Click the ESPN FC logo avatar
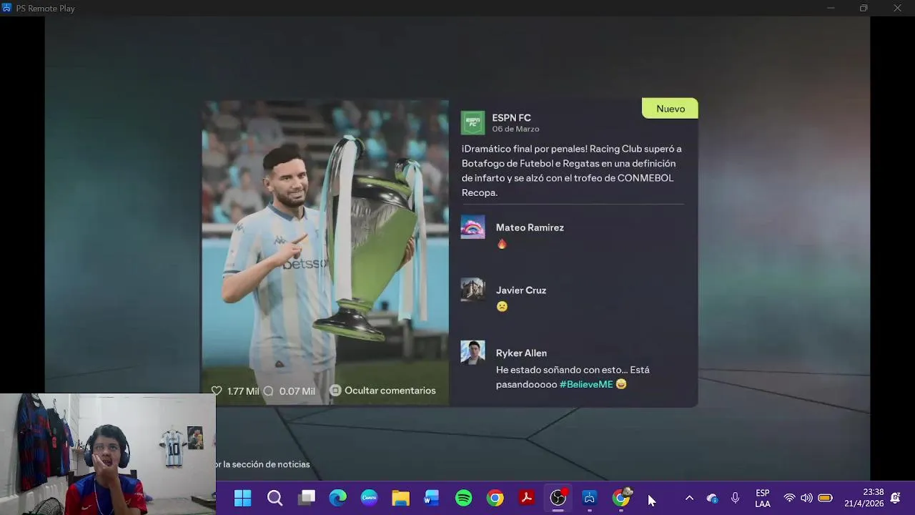The width and height of the screenshot is (915, 515). click(x=473, y=122)
